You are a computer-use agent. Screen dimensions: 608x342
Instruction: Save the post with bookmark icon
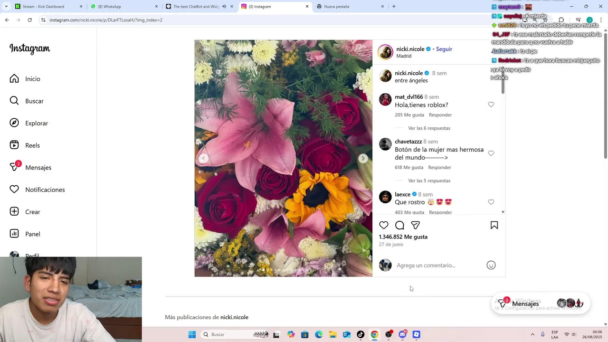tap(494, 225)
